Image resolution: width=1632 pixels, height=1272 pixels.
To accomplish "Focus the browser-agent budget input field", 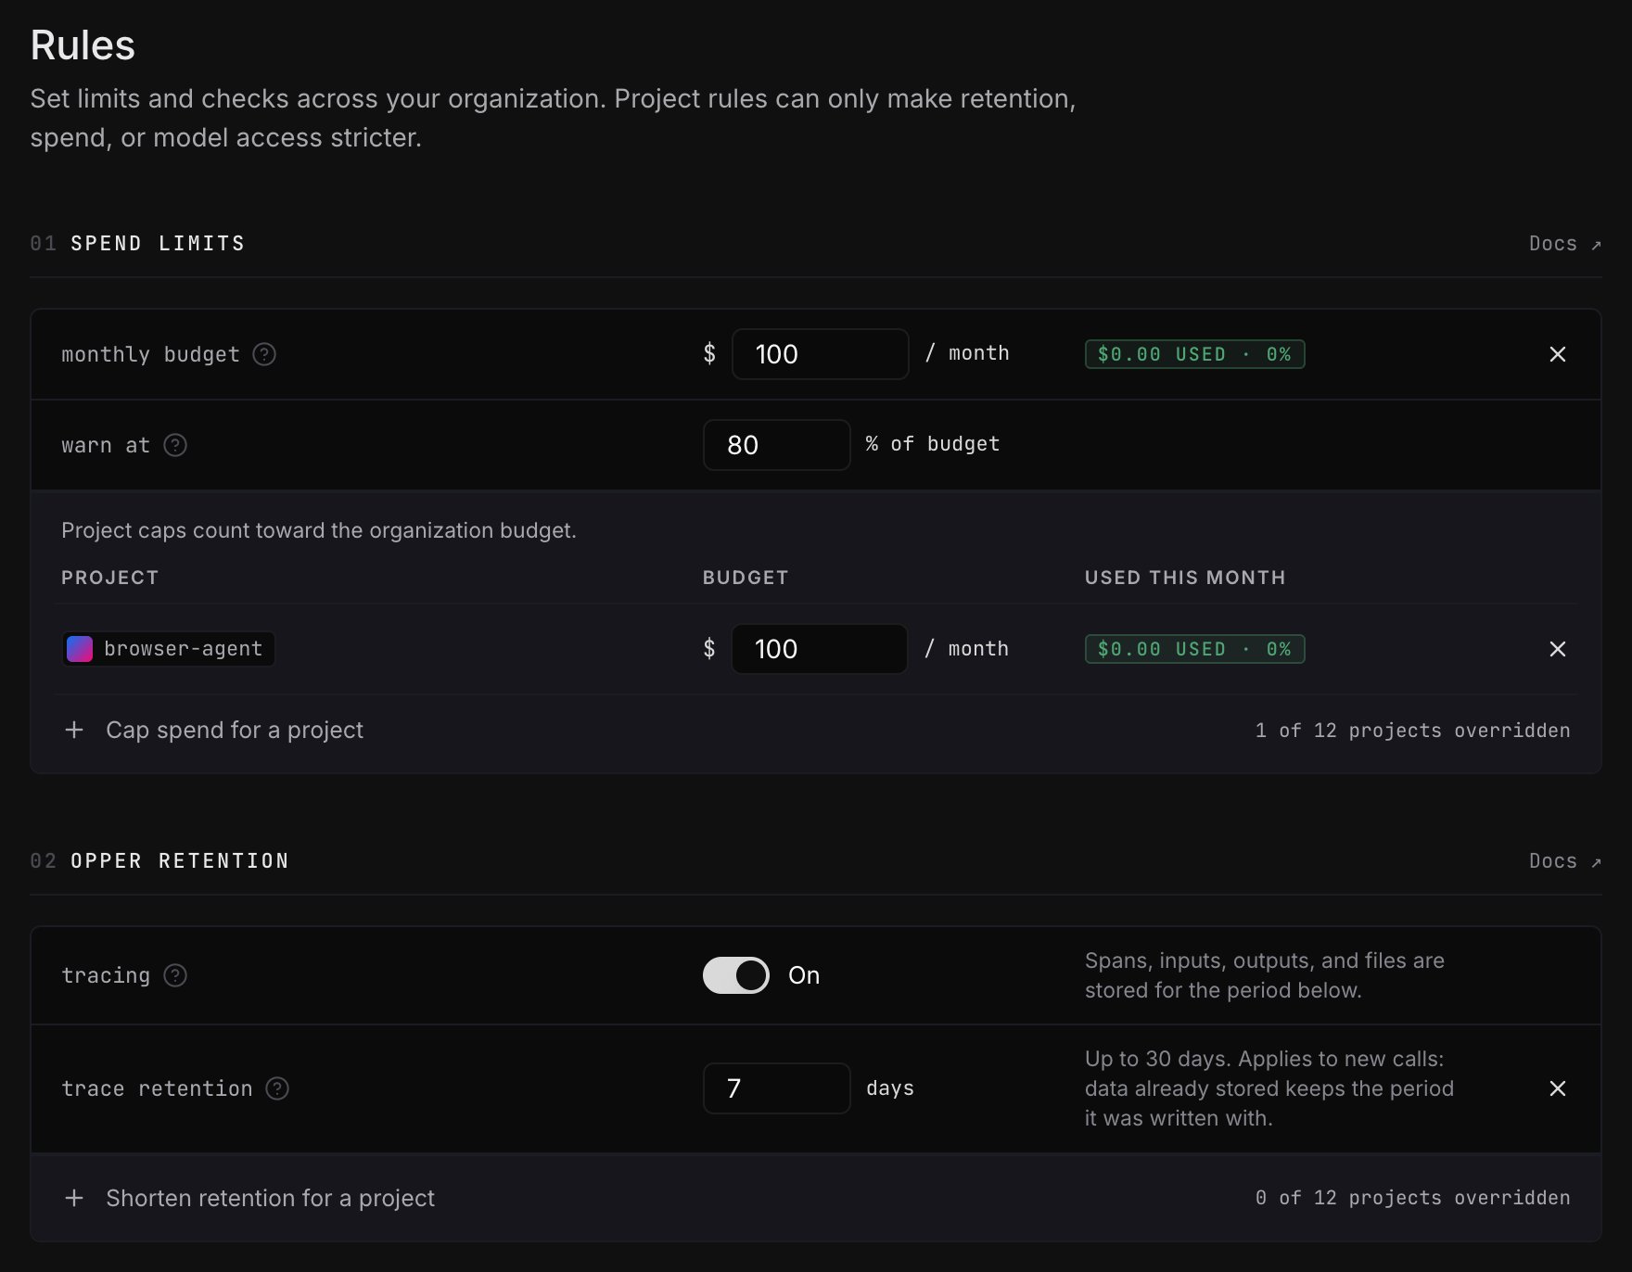I will pyautogui.click(x=820, y=649).
